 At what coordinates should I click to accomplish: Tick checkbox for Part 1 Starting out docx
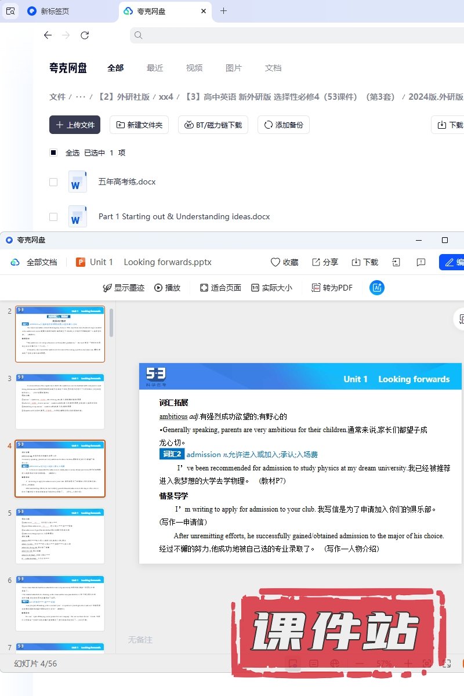pyautogui.click(x=53, y=217)
